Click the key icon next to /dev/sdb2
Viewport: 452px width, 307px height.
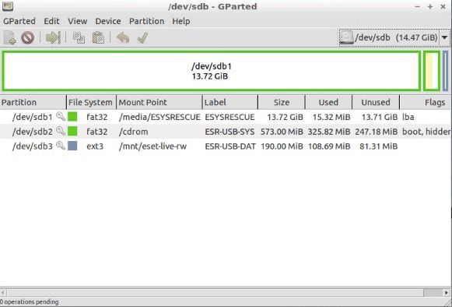tap(60, 131)
